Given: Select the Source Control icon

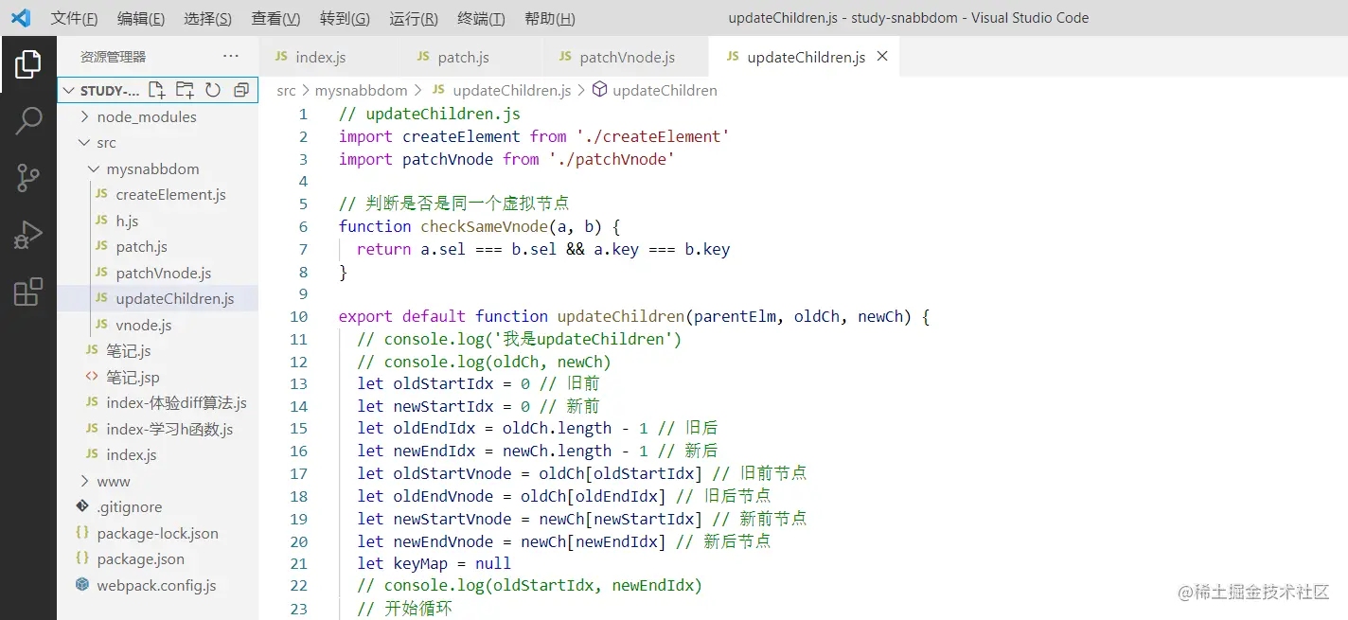Looking at the screenshot, I should click(28, 178).
